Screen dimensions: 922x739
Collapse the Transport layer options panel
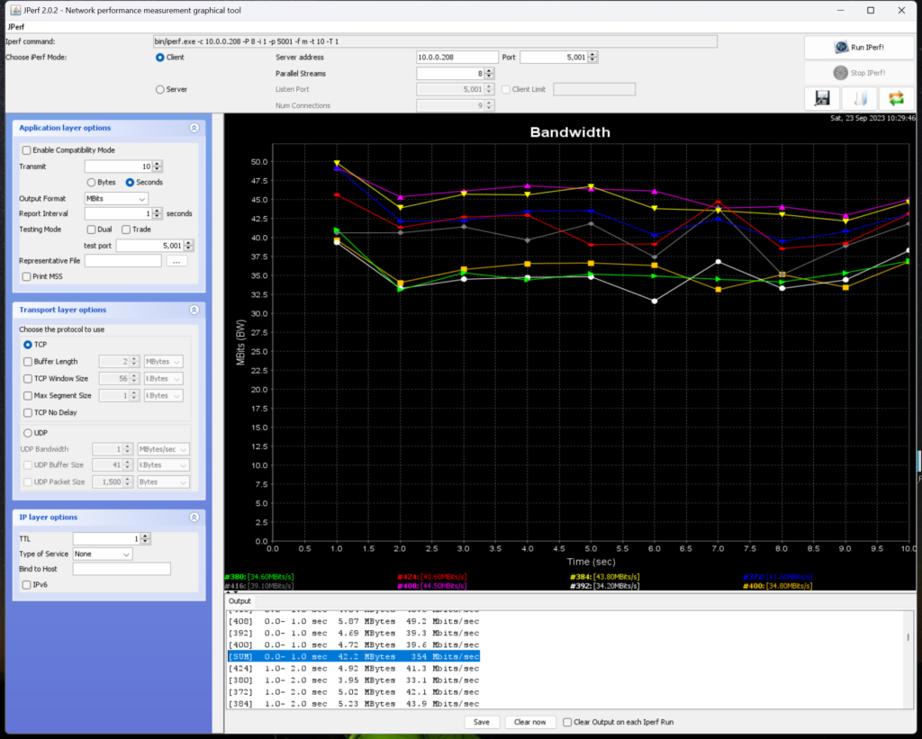(194, 310)
